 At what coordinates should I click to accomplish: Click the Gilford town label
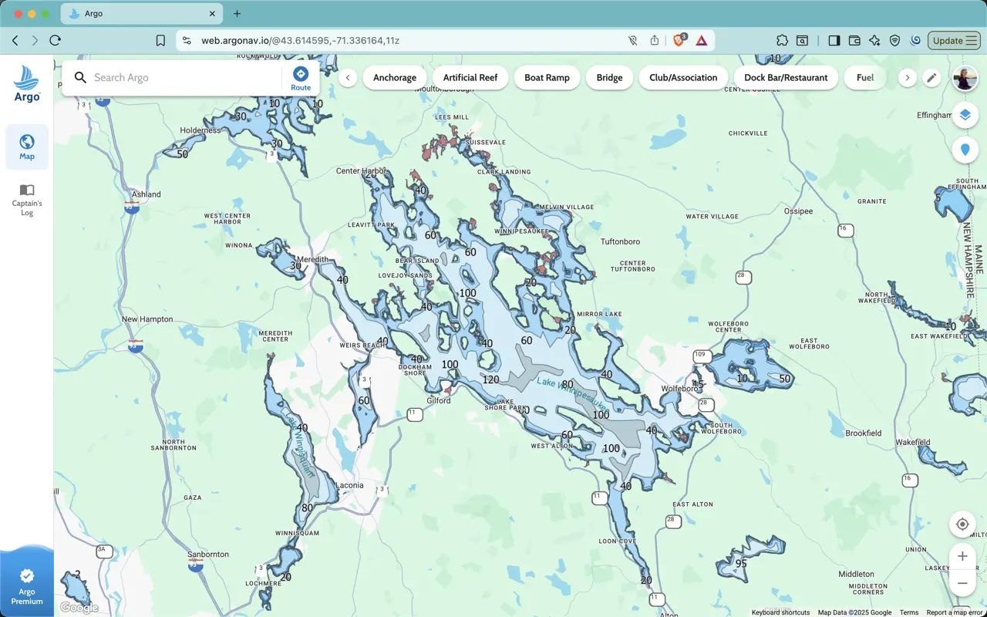tap(439, 400)
